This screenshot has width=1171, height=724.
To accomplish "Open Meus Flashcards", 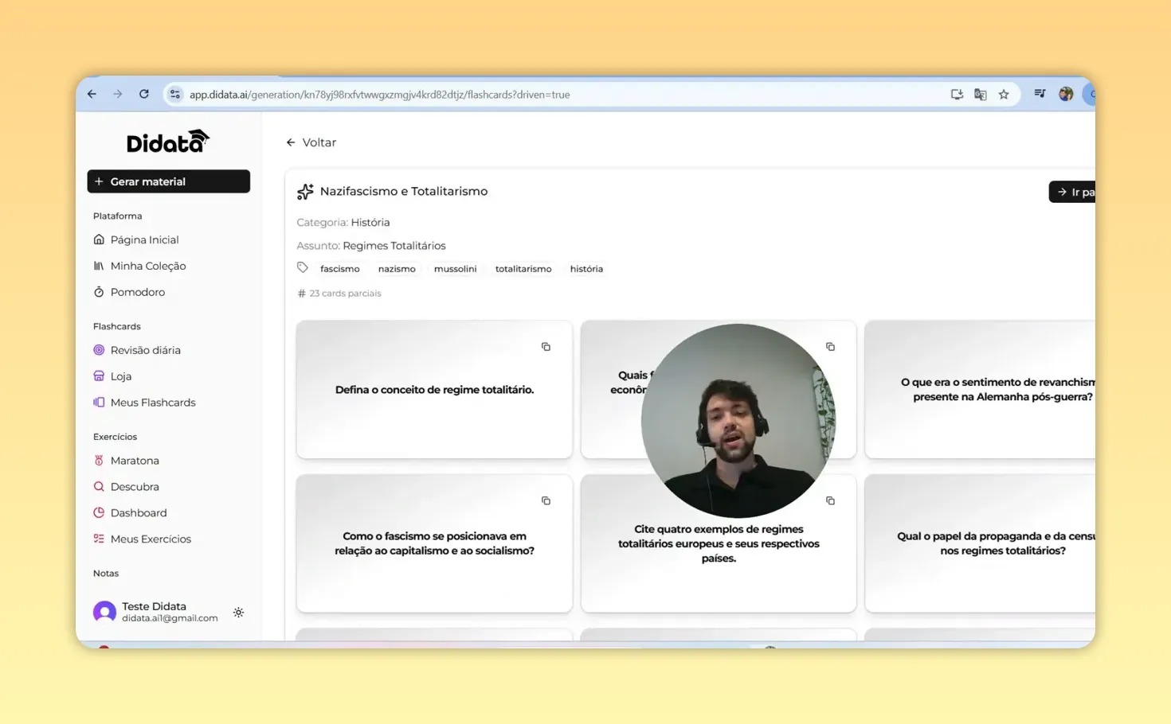I will pos(153,402).
